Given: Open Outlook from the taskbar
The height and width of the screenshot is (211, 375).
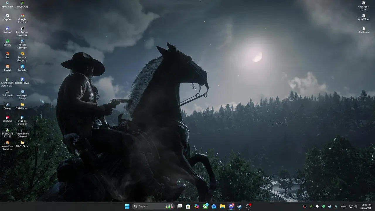Looking at the screenshot, I should click(x=214, y=206).
